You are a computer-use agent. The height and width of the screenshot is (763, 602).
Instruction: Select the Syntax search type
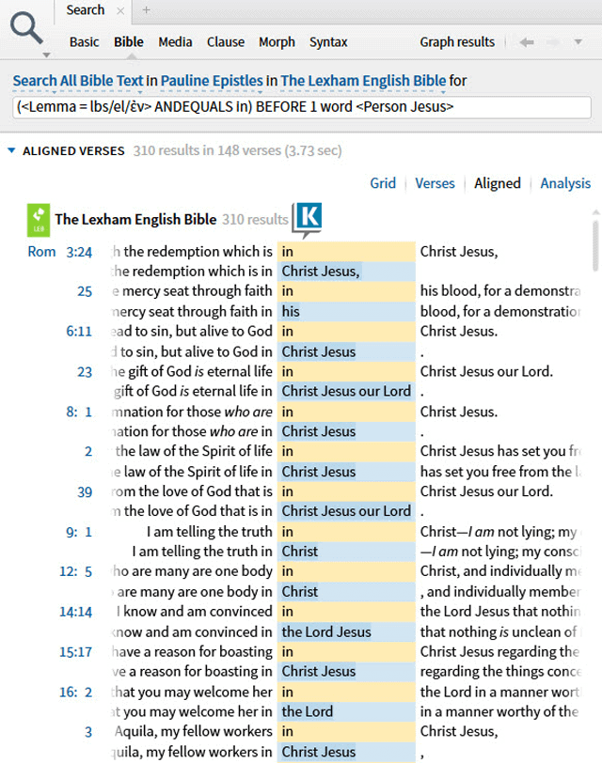pyautogui.click(x=328, y=42)
